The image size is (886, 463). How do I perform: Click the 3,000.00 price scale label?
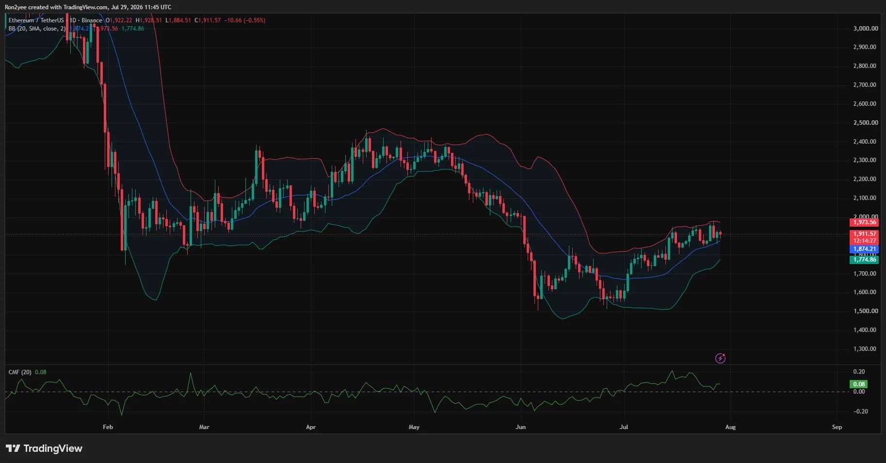[866, 29]
